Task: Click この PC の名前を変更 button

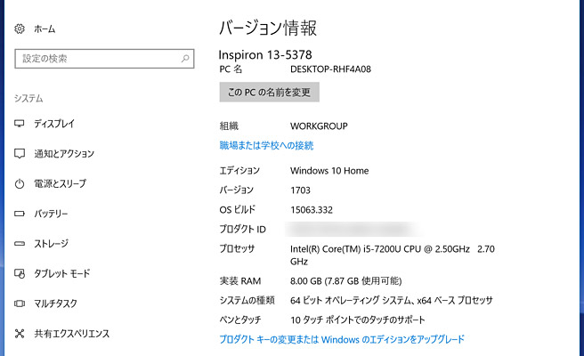Action: coord(269,92)
